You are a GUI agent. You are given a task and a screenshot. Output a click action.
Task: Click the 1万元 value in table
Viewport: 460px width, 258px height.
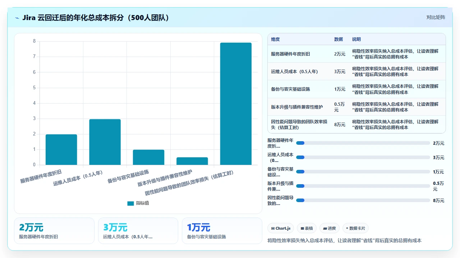point(340,89)
